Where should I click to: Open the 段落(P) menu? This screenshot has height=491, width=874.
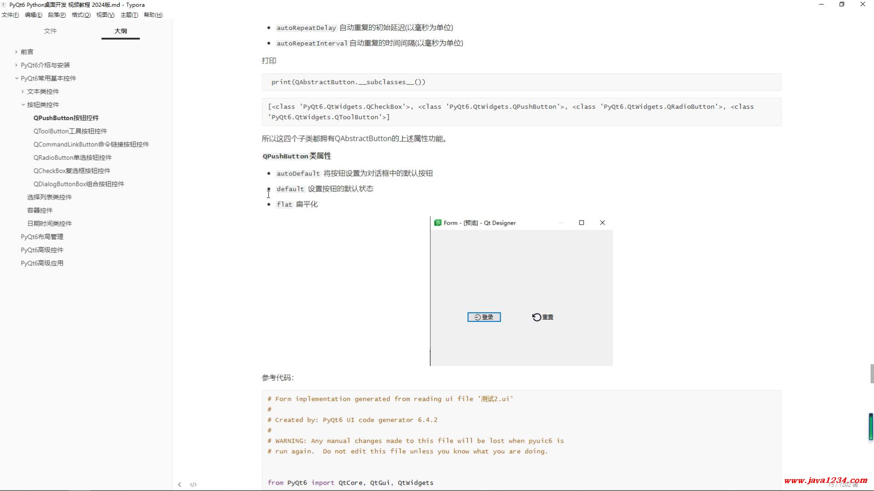click(57, 15)
